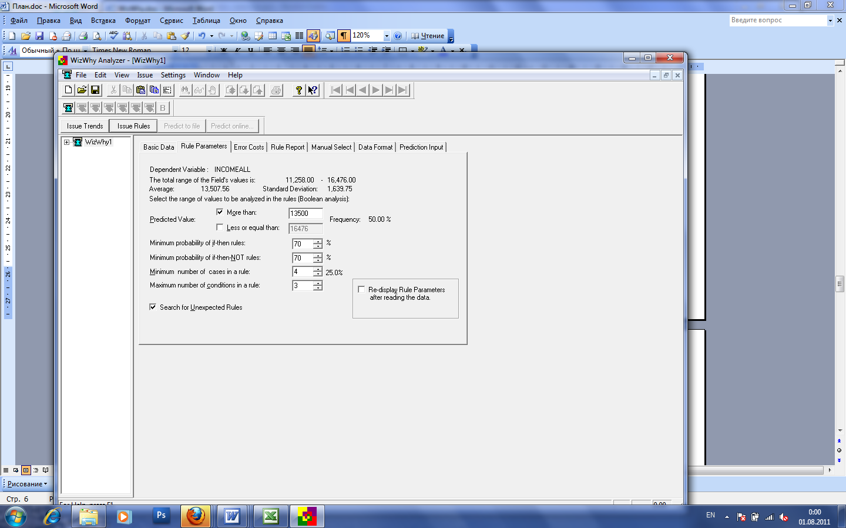Click the grayed printer icon in WizWhy
Image resolution: width=846 pixels, height=528 pixels.
pyautogui.click(x=276, y=90)
